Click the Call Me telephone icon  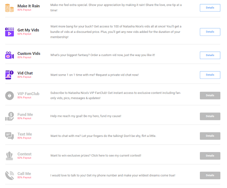9,176
